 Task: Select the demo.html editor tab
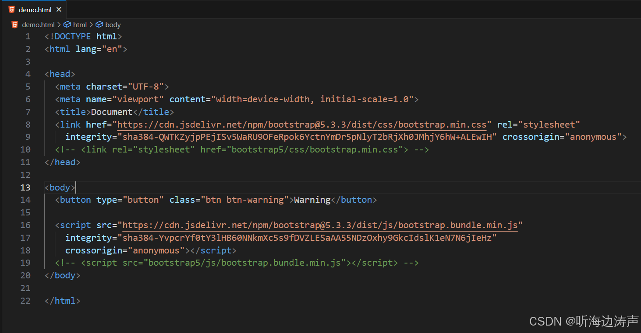[x=34, y=9]
